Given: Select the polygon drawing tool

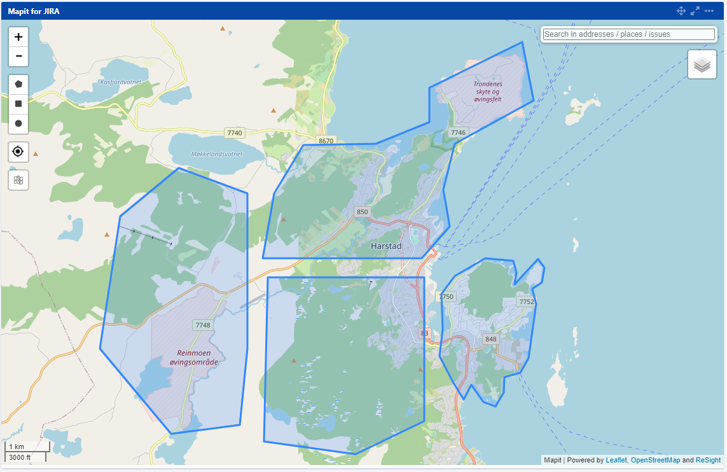Looking at the screenshot, I should (x=18, y=83).
